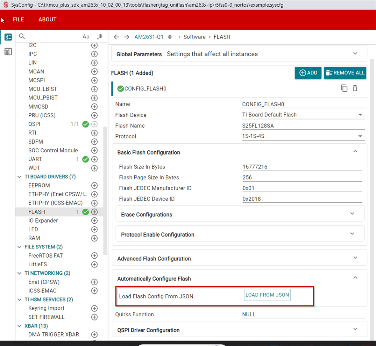Expand Erase Configurations section
This screenshot has width=376, height=346.
click(x=352, y=214)
